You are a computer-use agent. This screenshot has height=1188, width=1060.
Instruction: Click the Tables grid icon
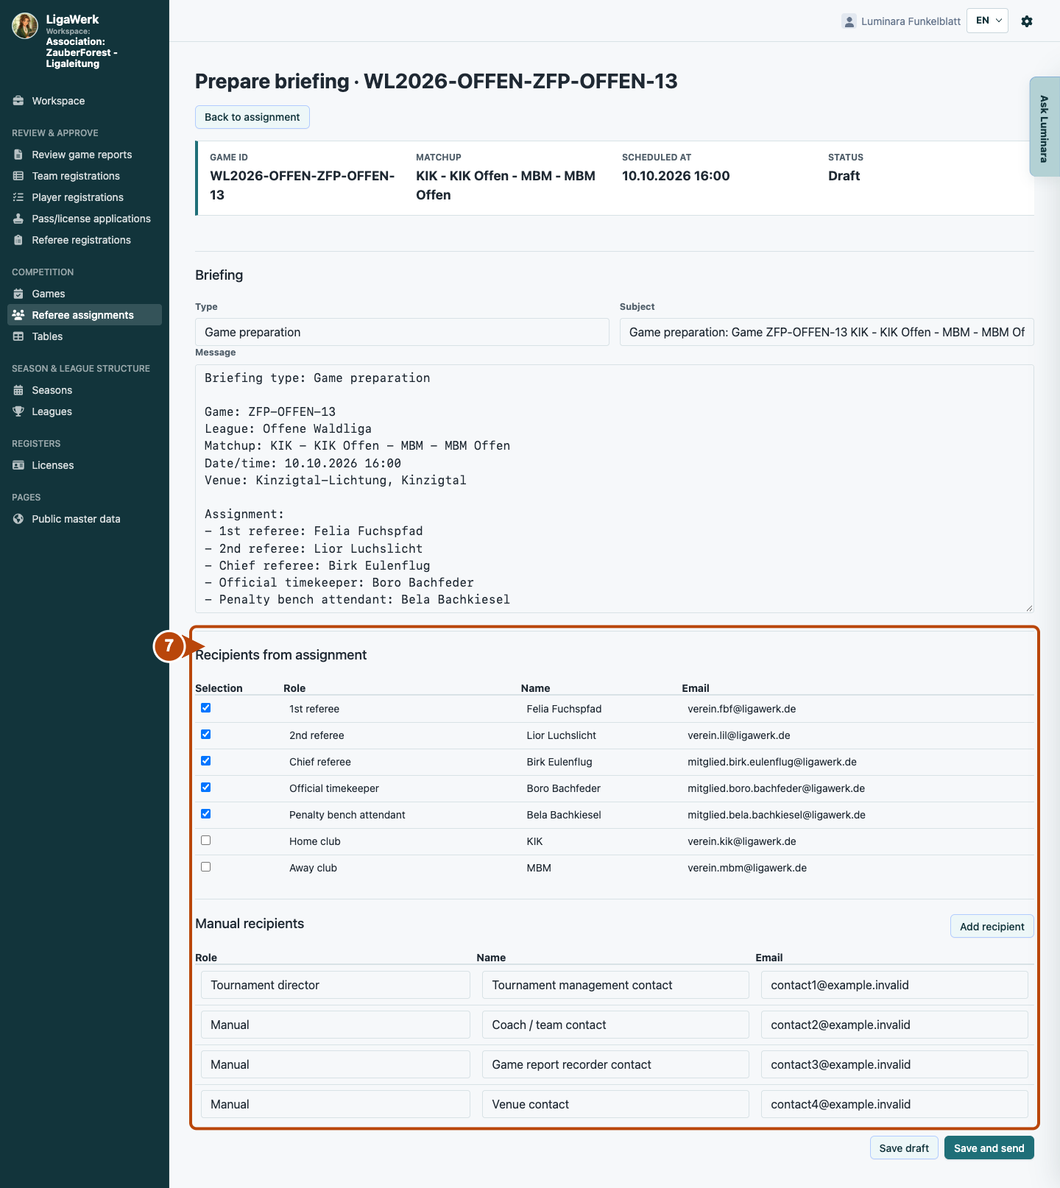[18, 336]
